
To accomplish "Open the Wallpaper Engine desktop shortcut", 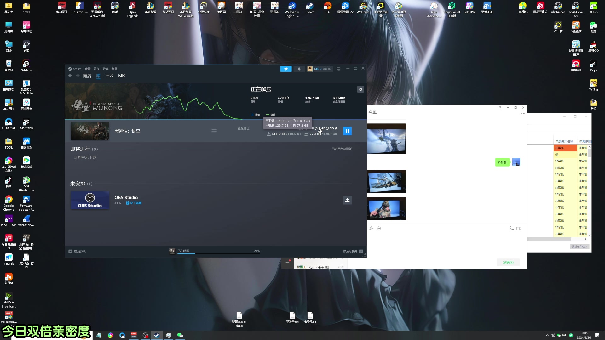I will click(292, 9).
